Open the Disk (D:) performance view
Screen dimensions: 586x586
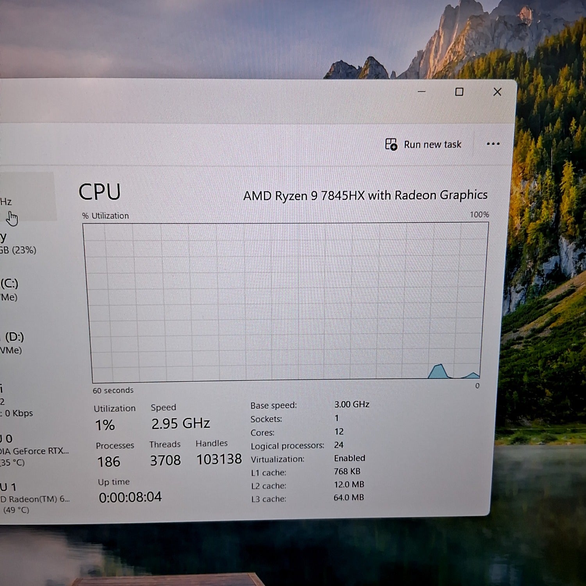tap(13, 343)
